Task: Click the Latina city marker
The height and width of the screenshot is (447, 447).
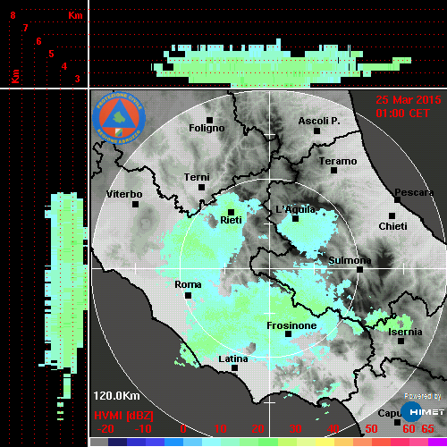Action: click(234, 367)
